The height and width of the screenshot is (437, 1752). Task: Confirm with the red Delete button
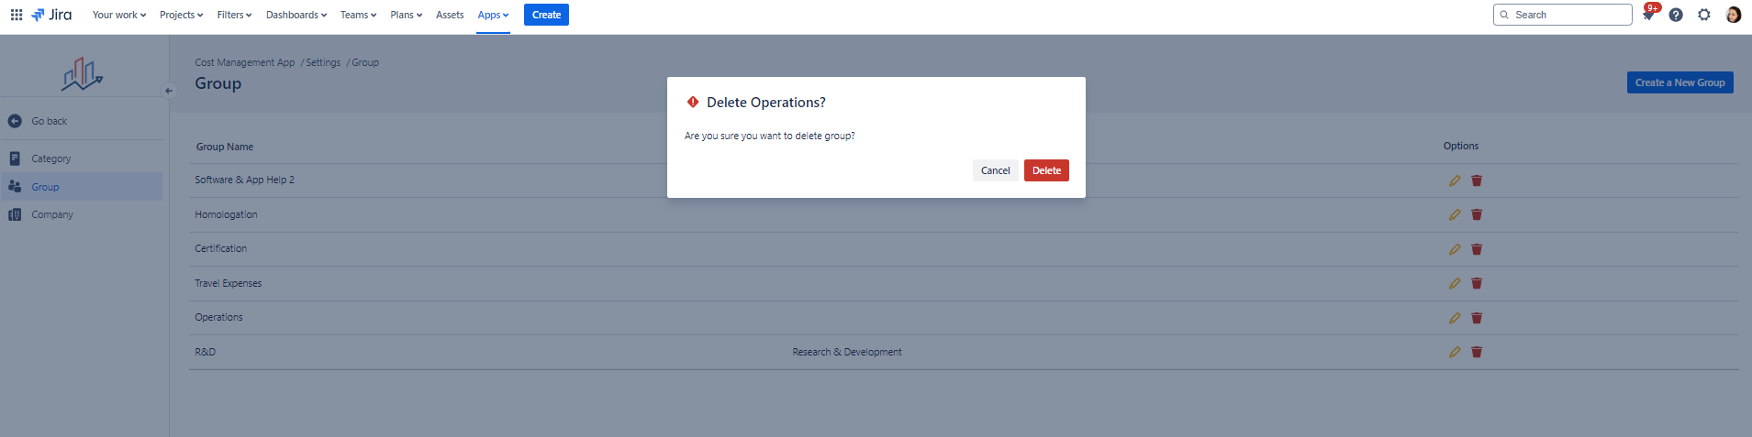tap(1046, 170)
